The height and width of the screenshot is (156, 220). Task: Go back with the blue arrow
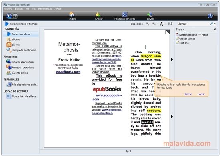coord(9,16)
